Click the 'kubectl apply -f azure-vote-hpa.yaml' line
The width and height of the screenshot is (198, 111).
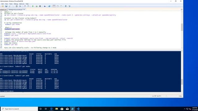coord(20,41)
